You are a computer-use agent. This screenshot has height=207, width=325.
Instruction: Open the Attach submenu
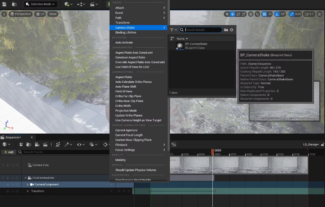pos(138,8)
